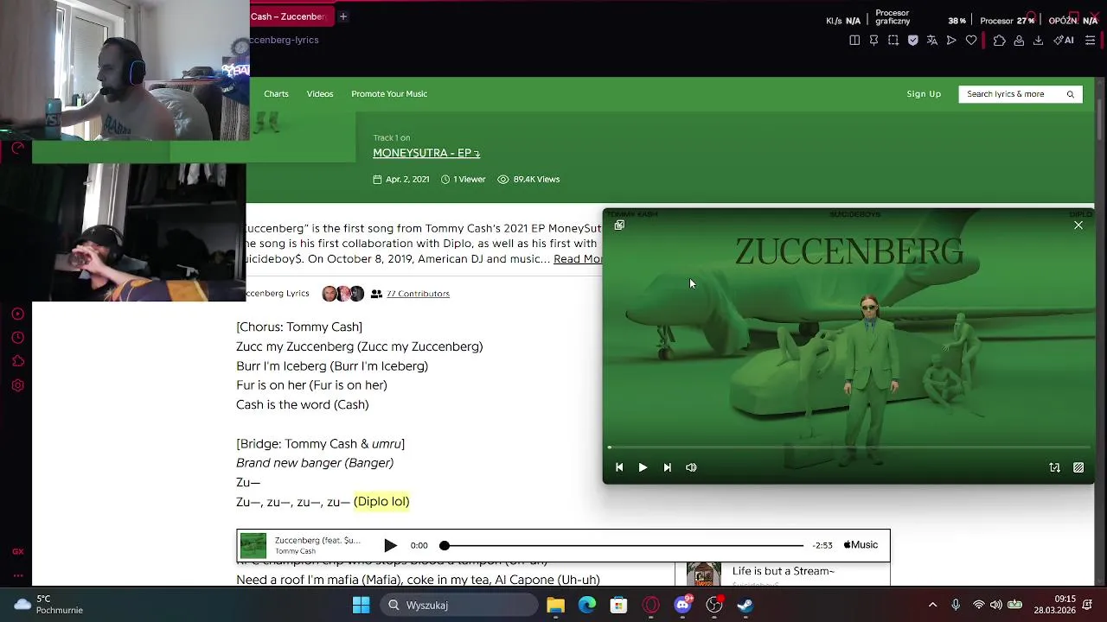
Task: Open extensions cube in toolbar
Action: (x=999, y=40)
